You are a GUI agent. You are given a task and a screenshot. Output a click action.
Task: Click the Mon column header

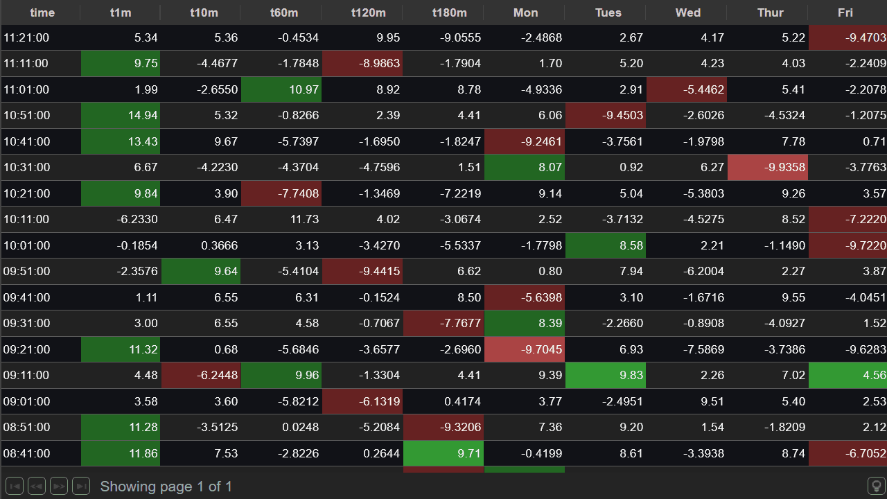coord(525,12)
